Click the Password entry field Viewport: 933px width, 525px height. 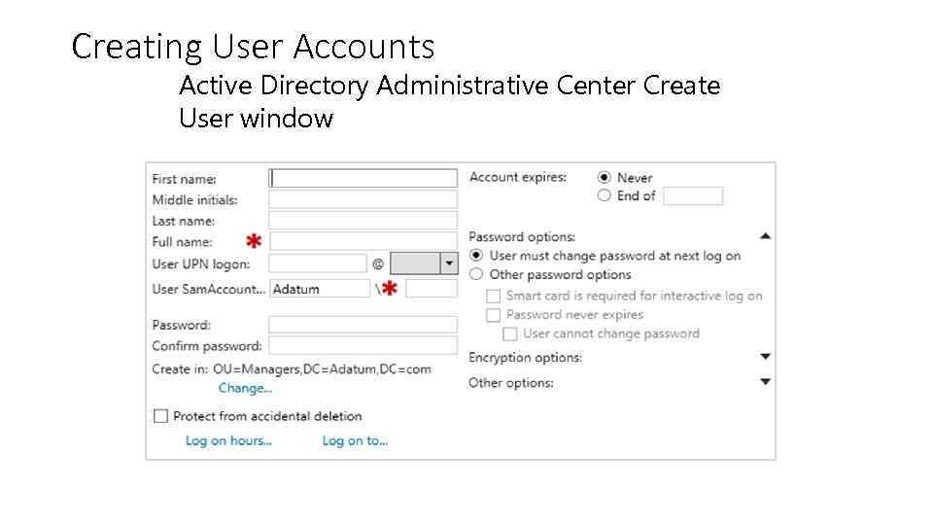(363, 325)
